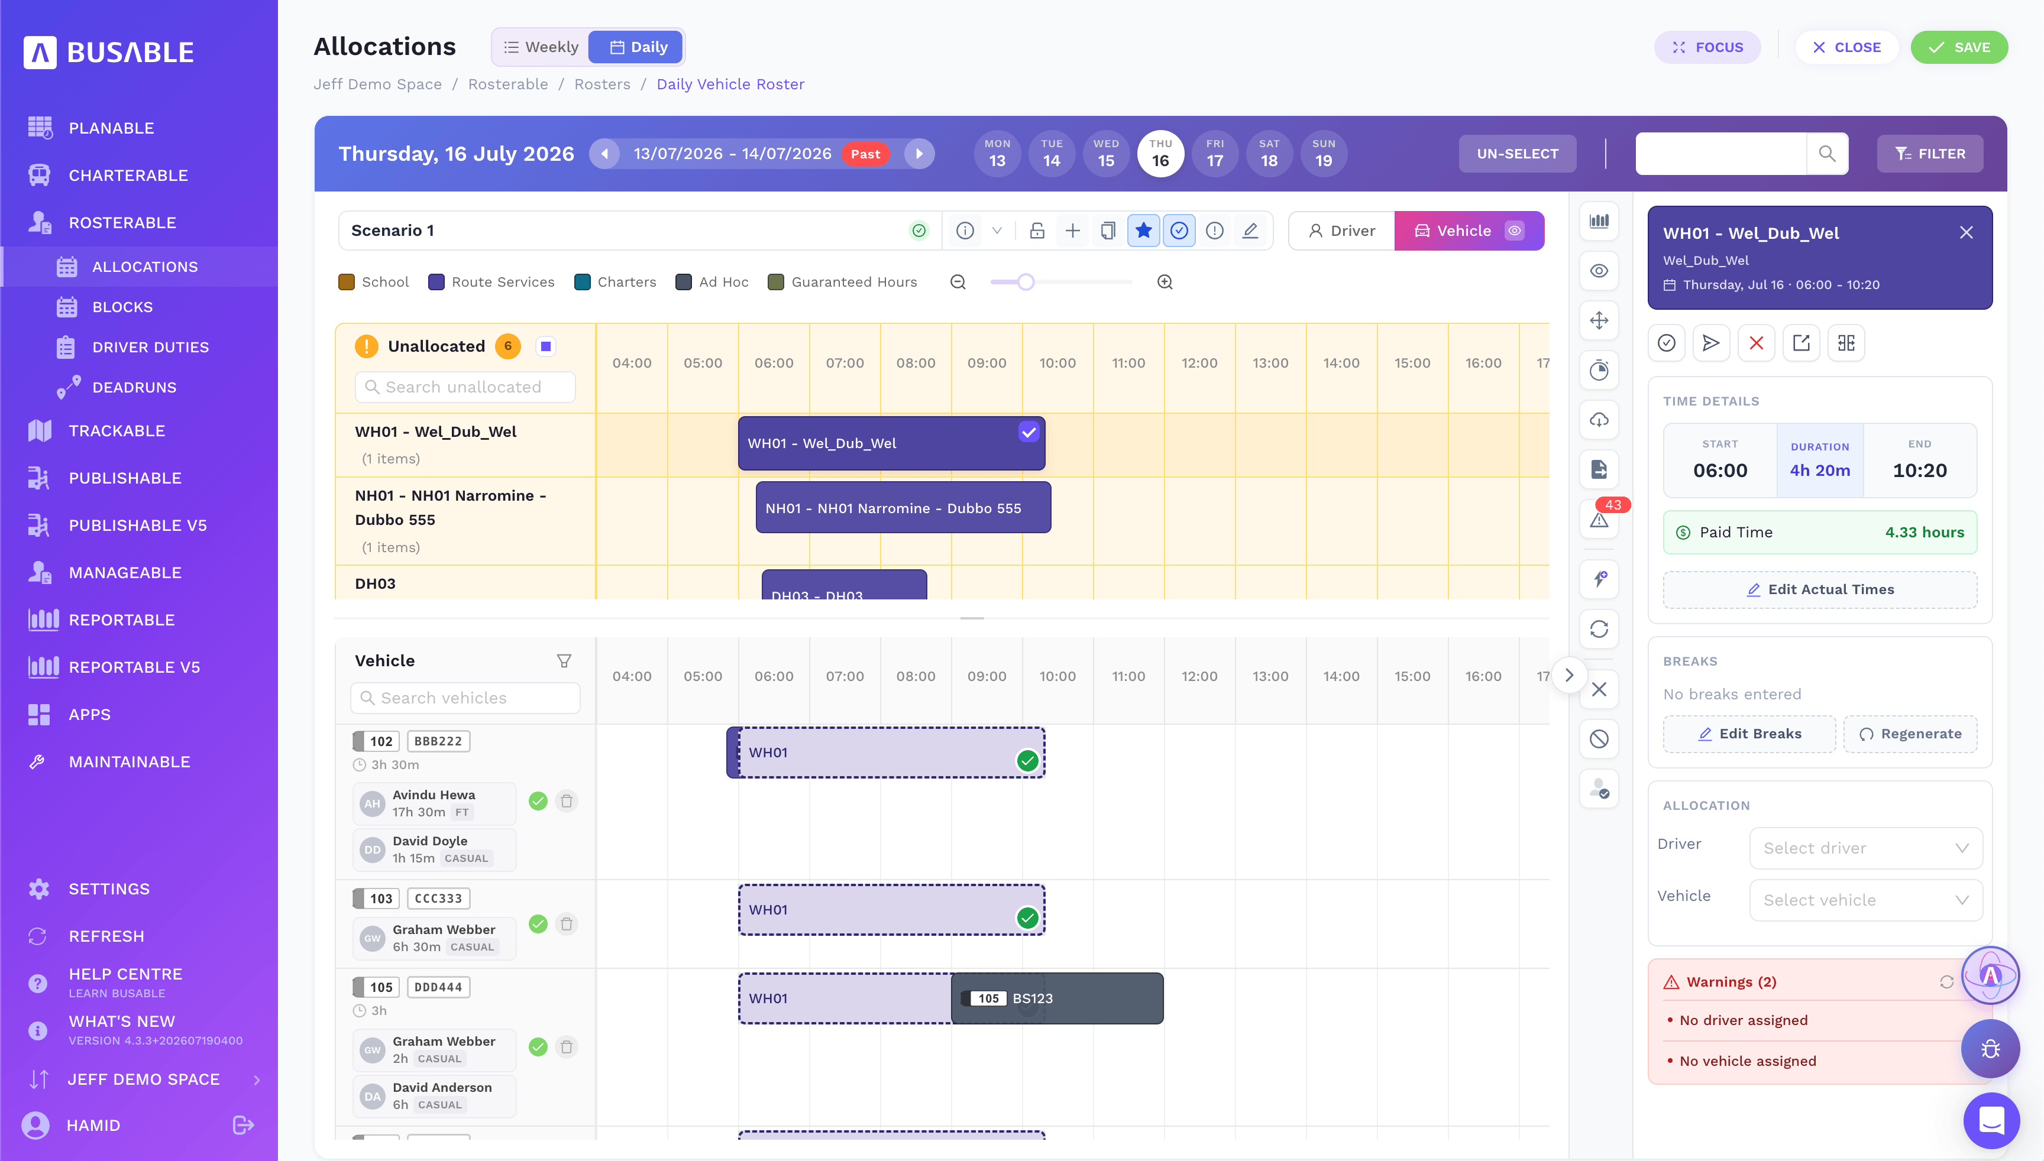This screenshot has height=1161, width=2044.
Task: Click Edit Actual Times button
Action: pyautogui.click(x=1820, y=590)
